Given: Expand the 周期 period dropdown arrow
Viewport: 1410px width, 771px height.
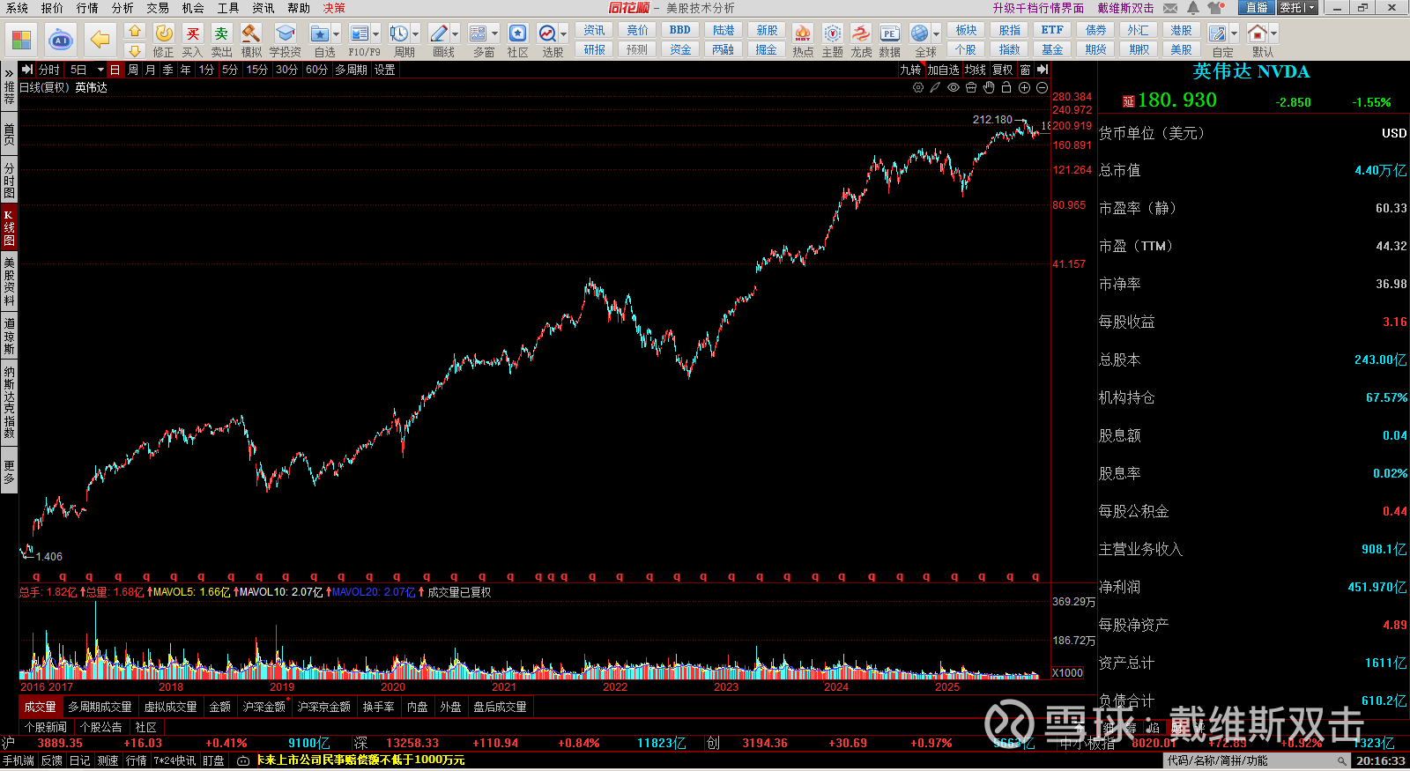Looking at the screenshot, I should (416, 34).
